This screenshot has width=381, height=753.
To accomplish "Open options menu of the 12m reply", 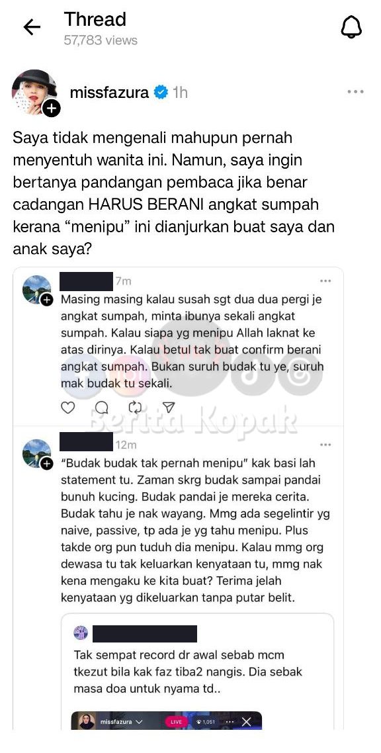I will (325, 445).
